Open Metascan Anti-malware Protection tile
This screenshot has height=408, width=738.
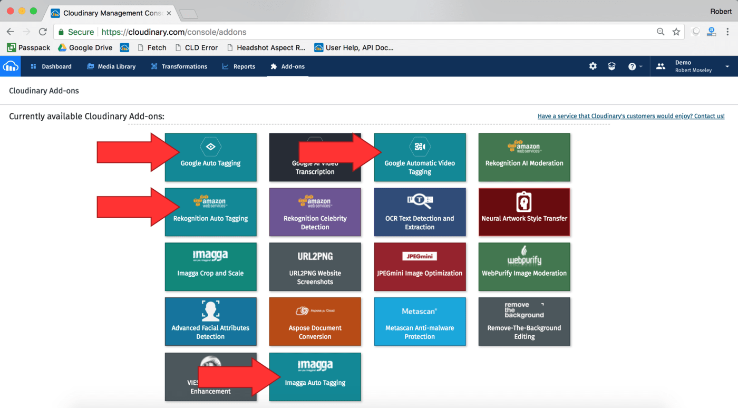(x=420, y=322)
